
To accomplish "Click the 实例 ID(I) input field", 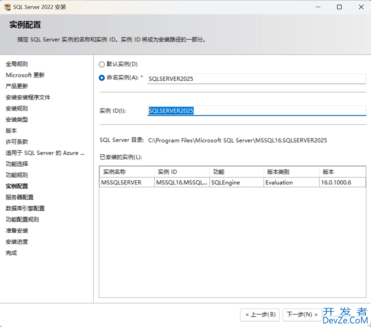I will (x=257, y=111).
